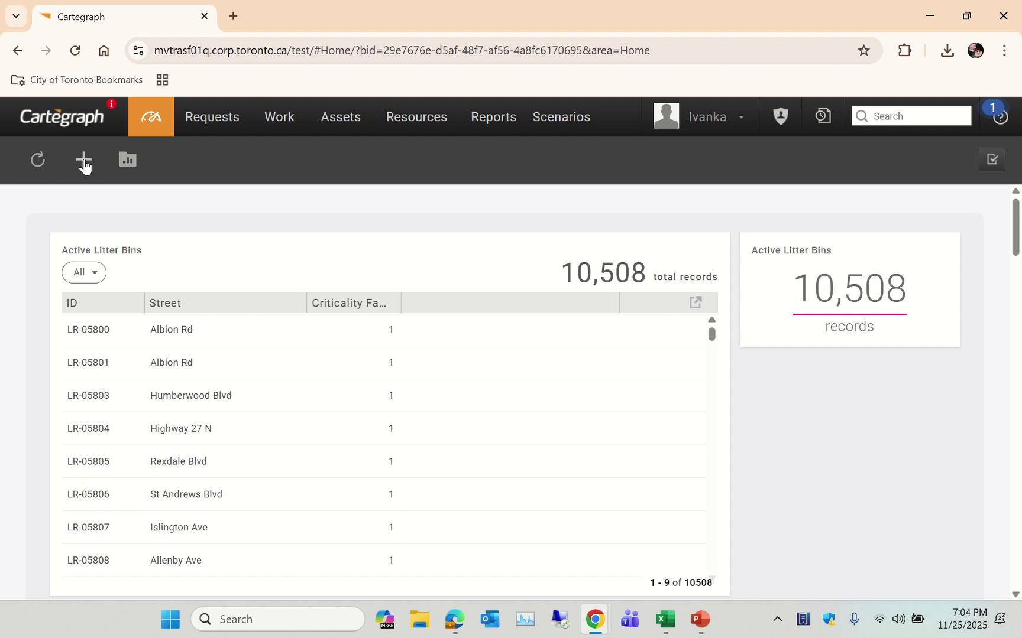Open the report library folder icon

127,159
